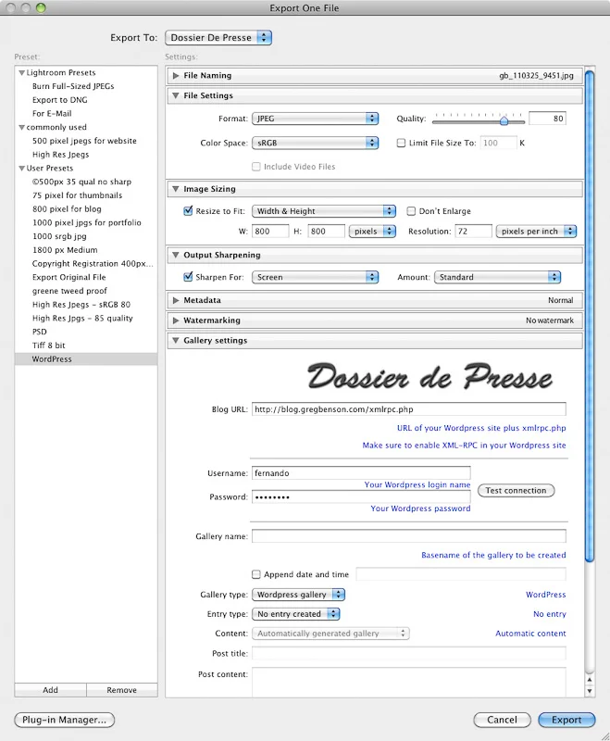Collapse Lightroom Presets group
This screenshot has height=741, width=610.
tap(21, 73)
